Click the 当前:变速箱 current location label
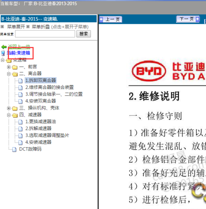 pos(19,53)
